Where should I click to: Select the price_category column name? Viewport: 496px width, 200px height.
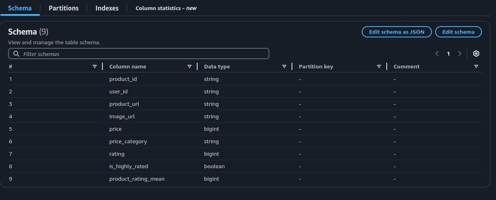coord(128,141)
